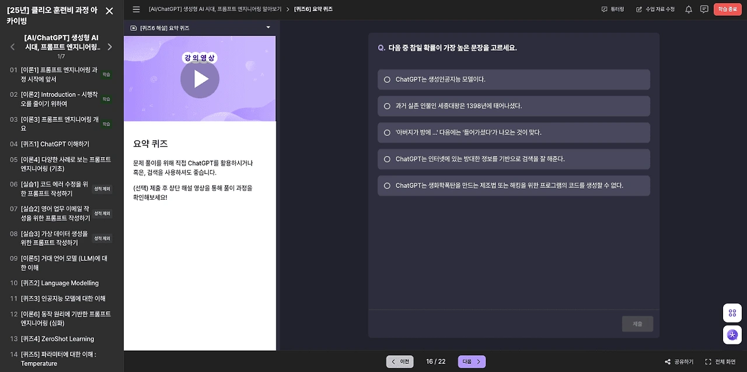Go to previous course with left chevron
747x372 pixels.
pos(13,47)
